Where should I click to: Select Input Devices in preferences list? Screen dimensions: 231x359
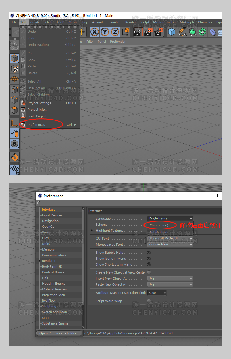coord(52,215)
